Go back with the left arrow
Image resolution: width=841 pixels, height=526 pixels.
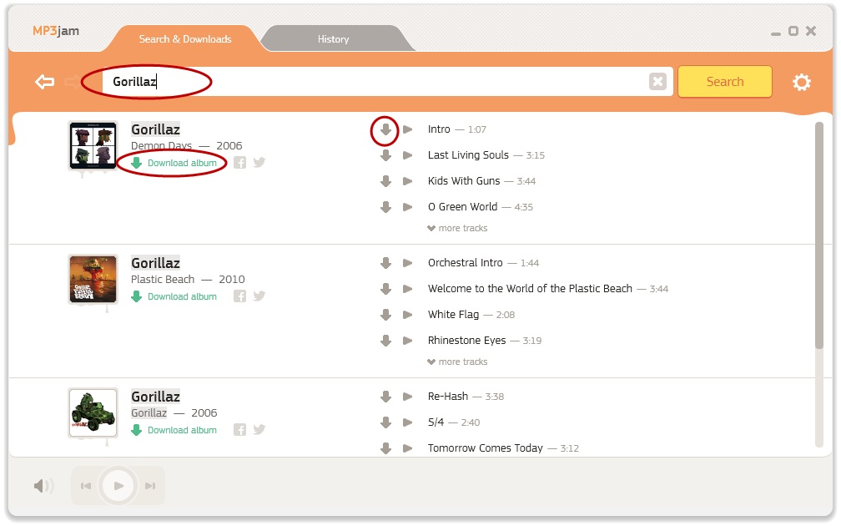point(44,82)
